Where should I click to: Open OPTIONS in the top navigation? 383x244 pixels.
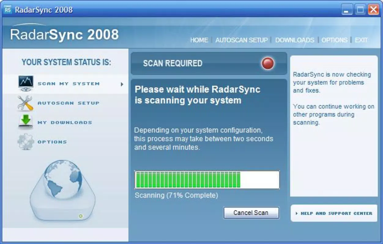(334, 40)
